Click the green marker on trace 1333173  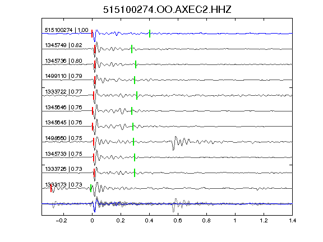coord(91,188)
